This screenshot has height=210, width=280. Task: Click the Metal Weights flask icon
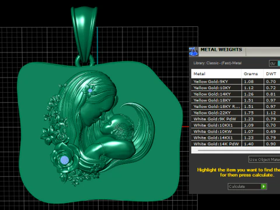(x=194, y=51)
